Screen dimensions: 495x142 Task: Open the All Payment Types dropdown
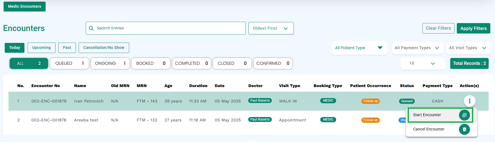coord(417,48)
